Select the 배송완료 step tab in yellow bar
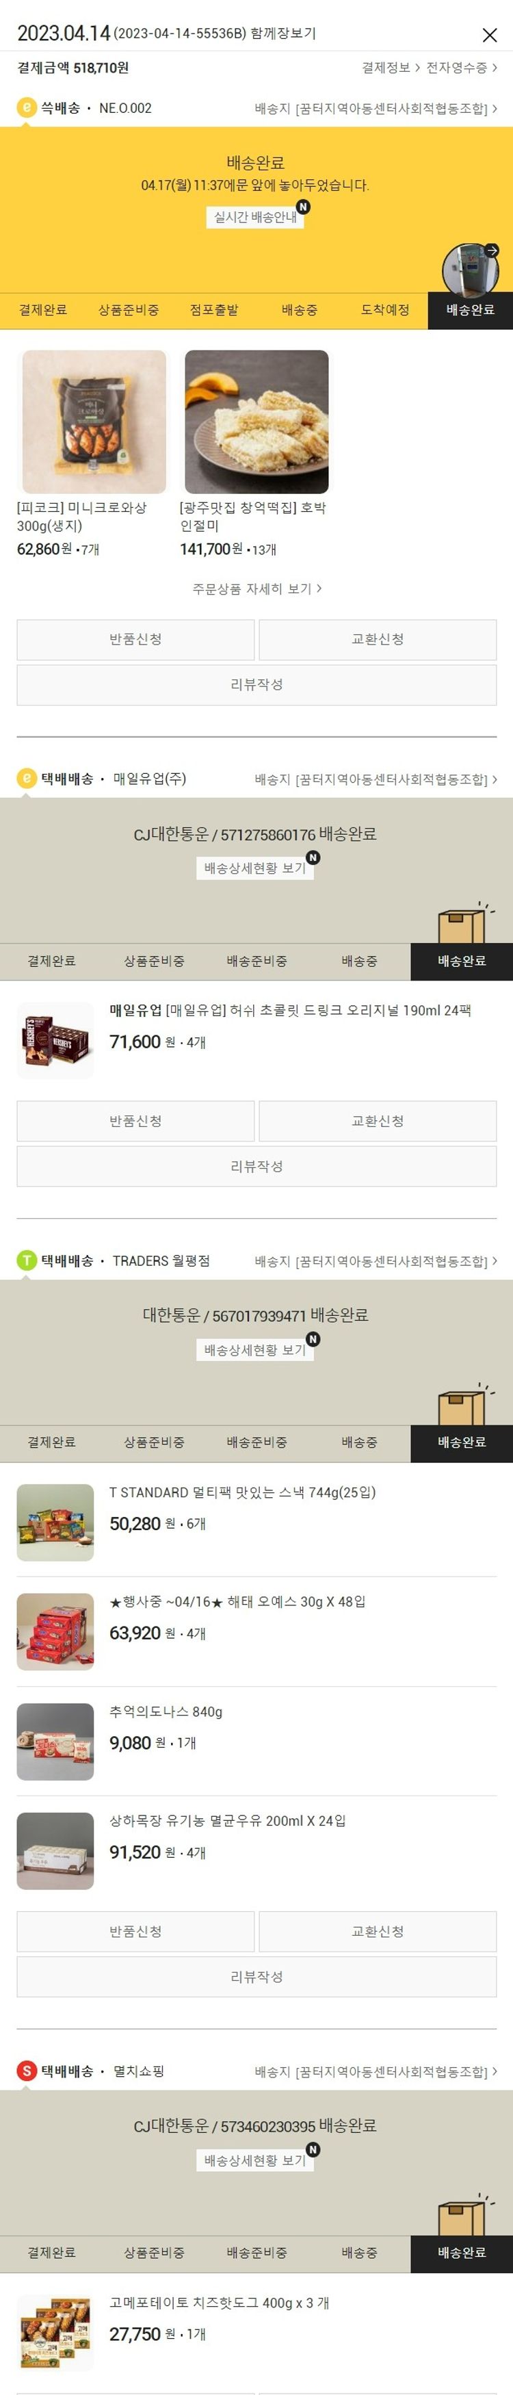 coord(471,311)
